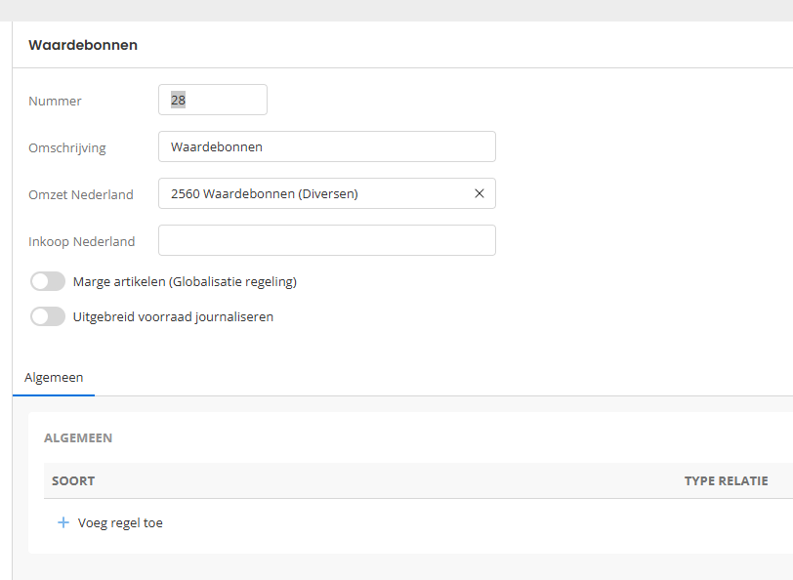Viewport: 793px width, 580px height.
Task: Click into the Omschrijving text field
Action: click(x=326, y=146)
